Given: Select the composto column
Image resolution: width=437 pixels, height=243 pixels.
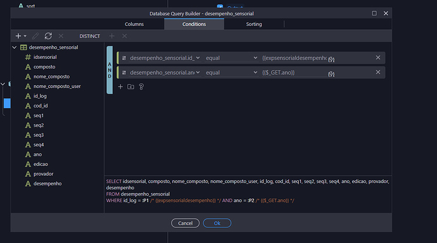Looking at the screenshot, I should [x=44, y=67].
